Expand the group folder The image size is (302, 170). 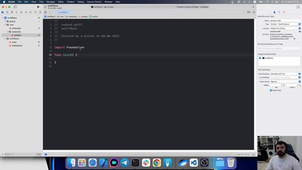coord(5,21)
